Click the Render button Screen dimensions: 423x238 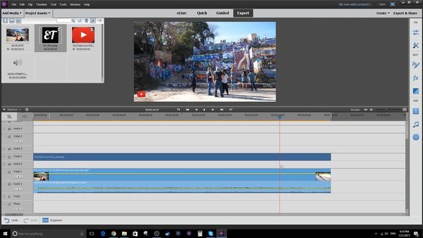(x=355, y=110)
